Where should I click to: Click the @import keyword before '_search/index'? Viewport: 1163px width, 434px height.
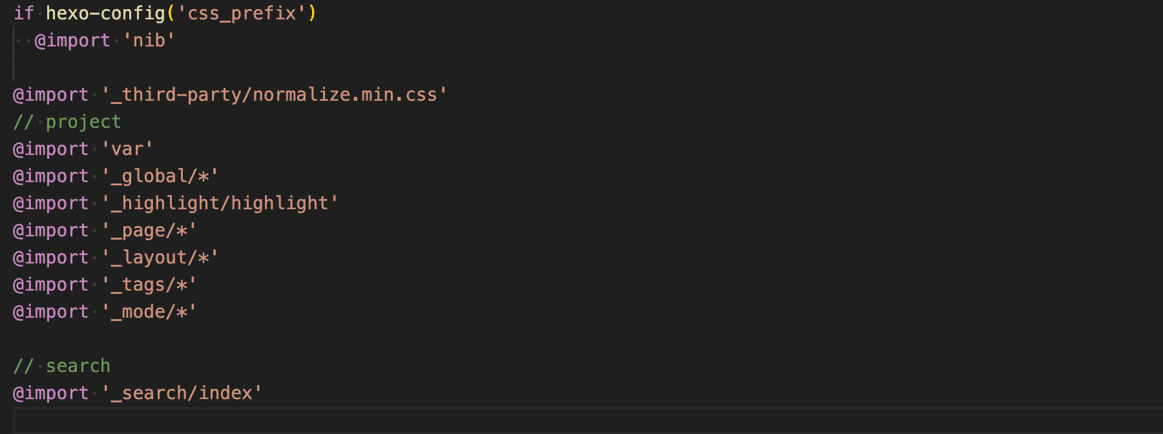[x=51, y=393]
